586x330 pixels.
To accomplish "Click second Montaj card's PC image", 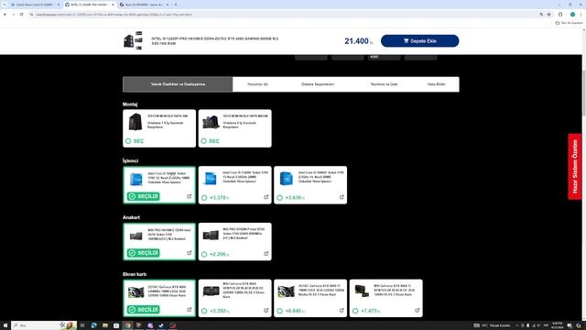I will click(x=211, y=122).
